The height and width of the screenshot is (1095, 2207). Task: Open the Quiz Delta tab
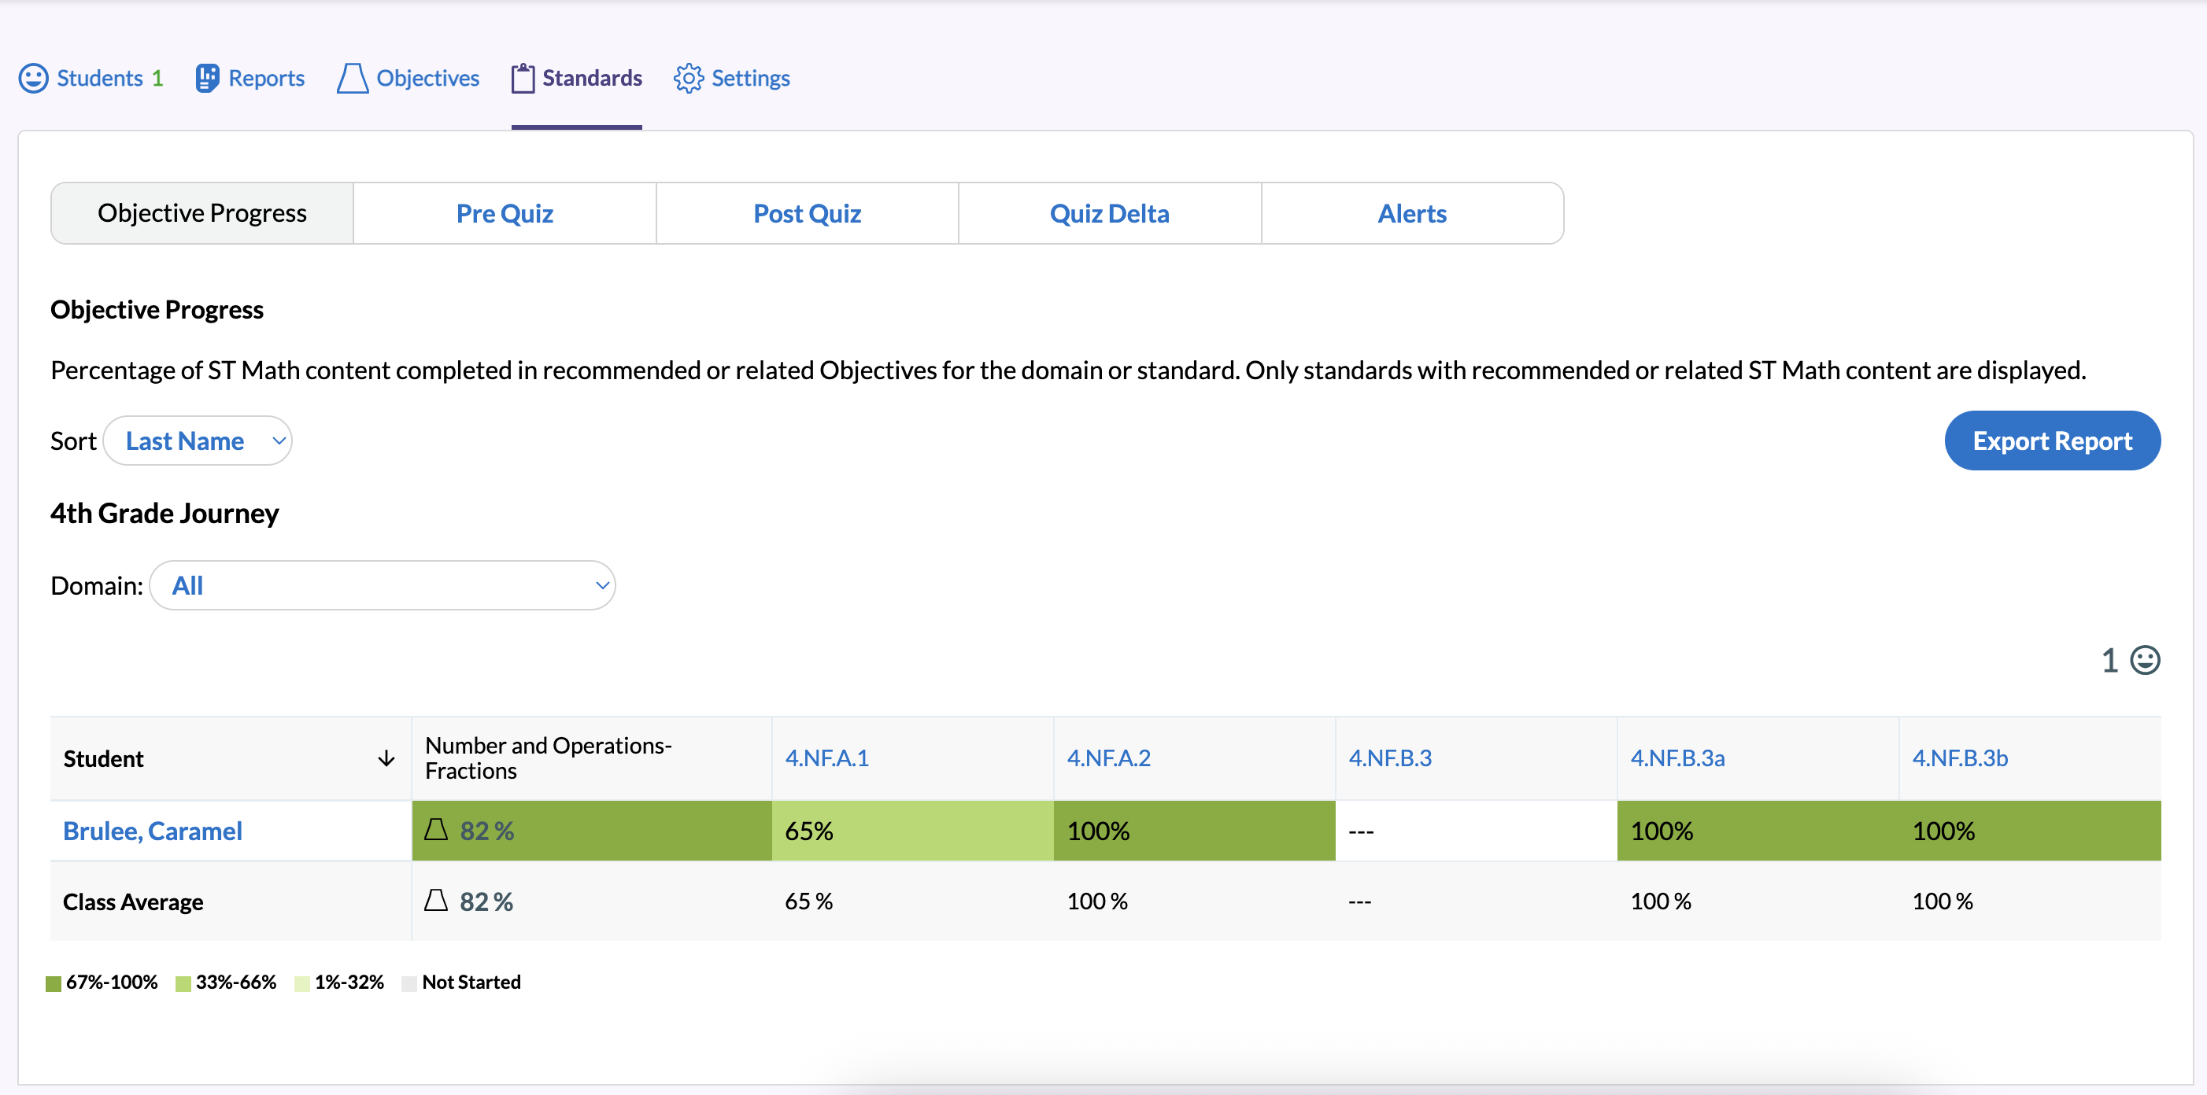[x=1110, y=213]
